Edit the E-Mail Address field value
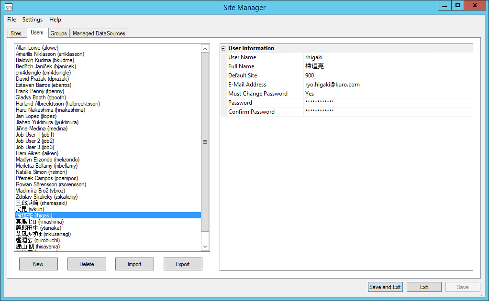Image resolution: width=489 pixels, height=301 pixels. coord(388,85)
